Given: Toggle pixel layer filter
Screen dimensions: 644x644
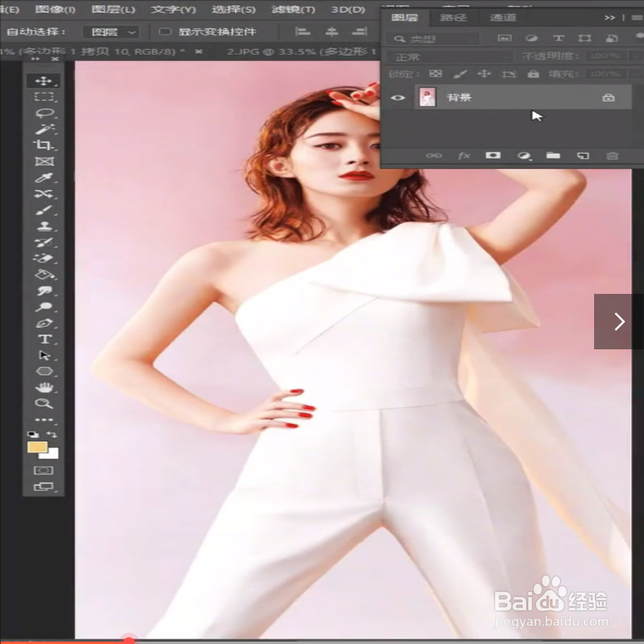Looking at the screenshot, I should pyautogui.click(x=505, y=38).
